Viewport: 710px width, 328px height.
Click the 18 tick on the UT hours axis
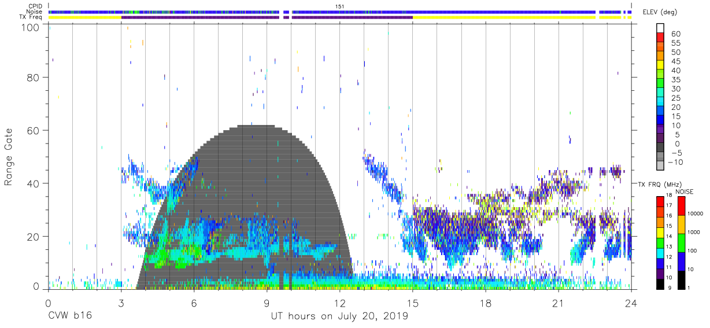click(x=486, y=303)
